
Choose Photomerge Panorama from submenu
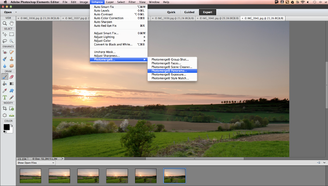point(172,71)
